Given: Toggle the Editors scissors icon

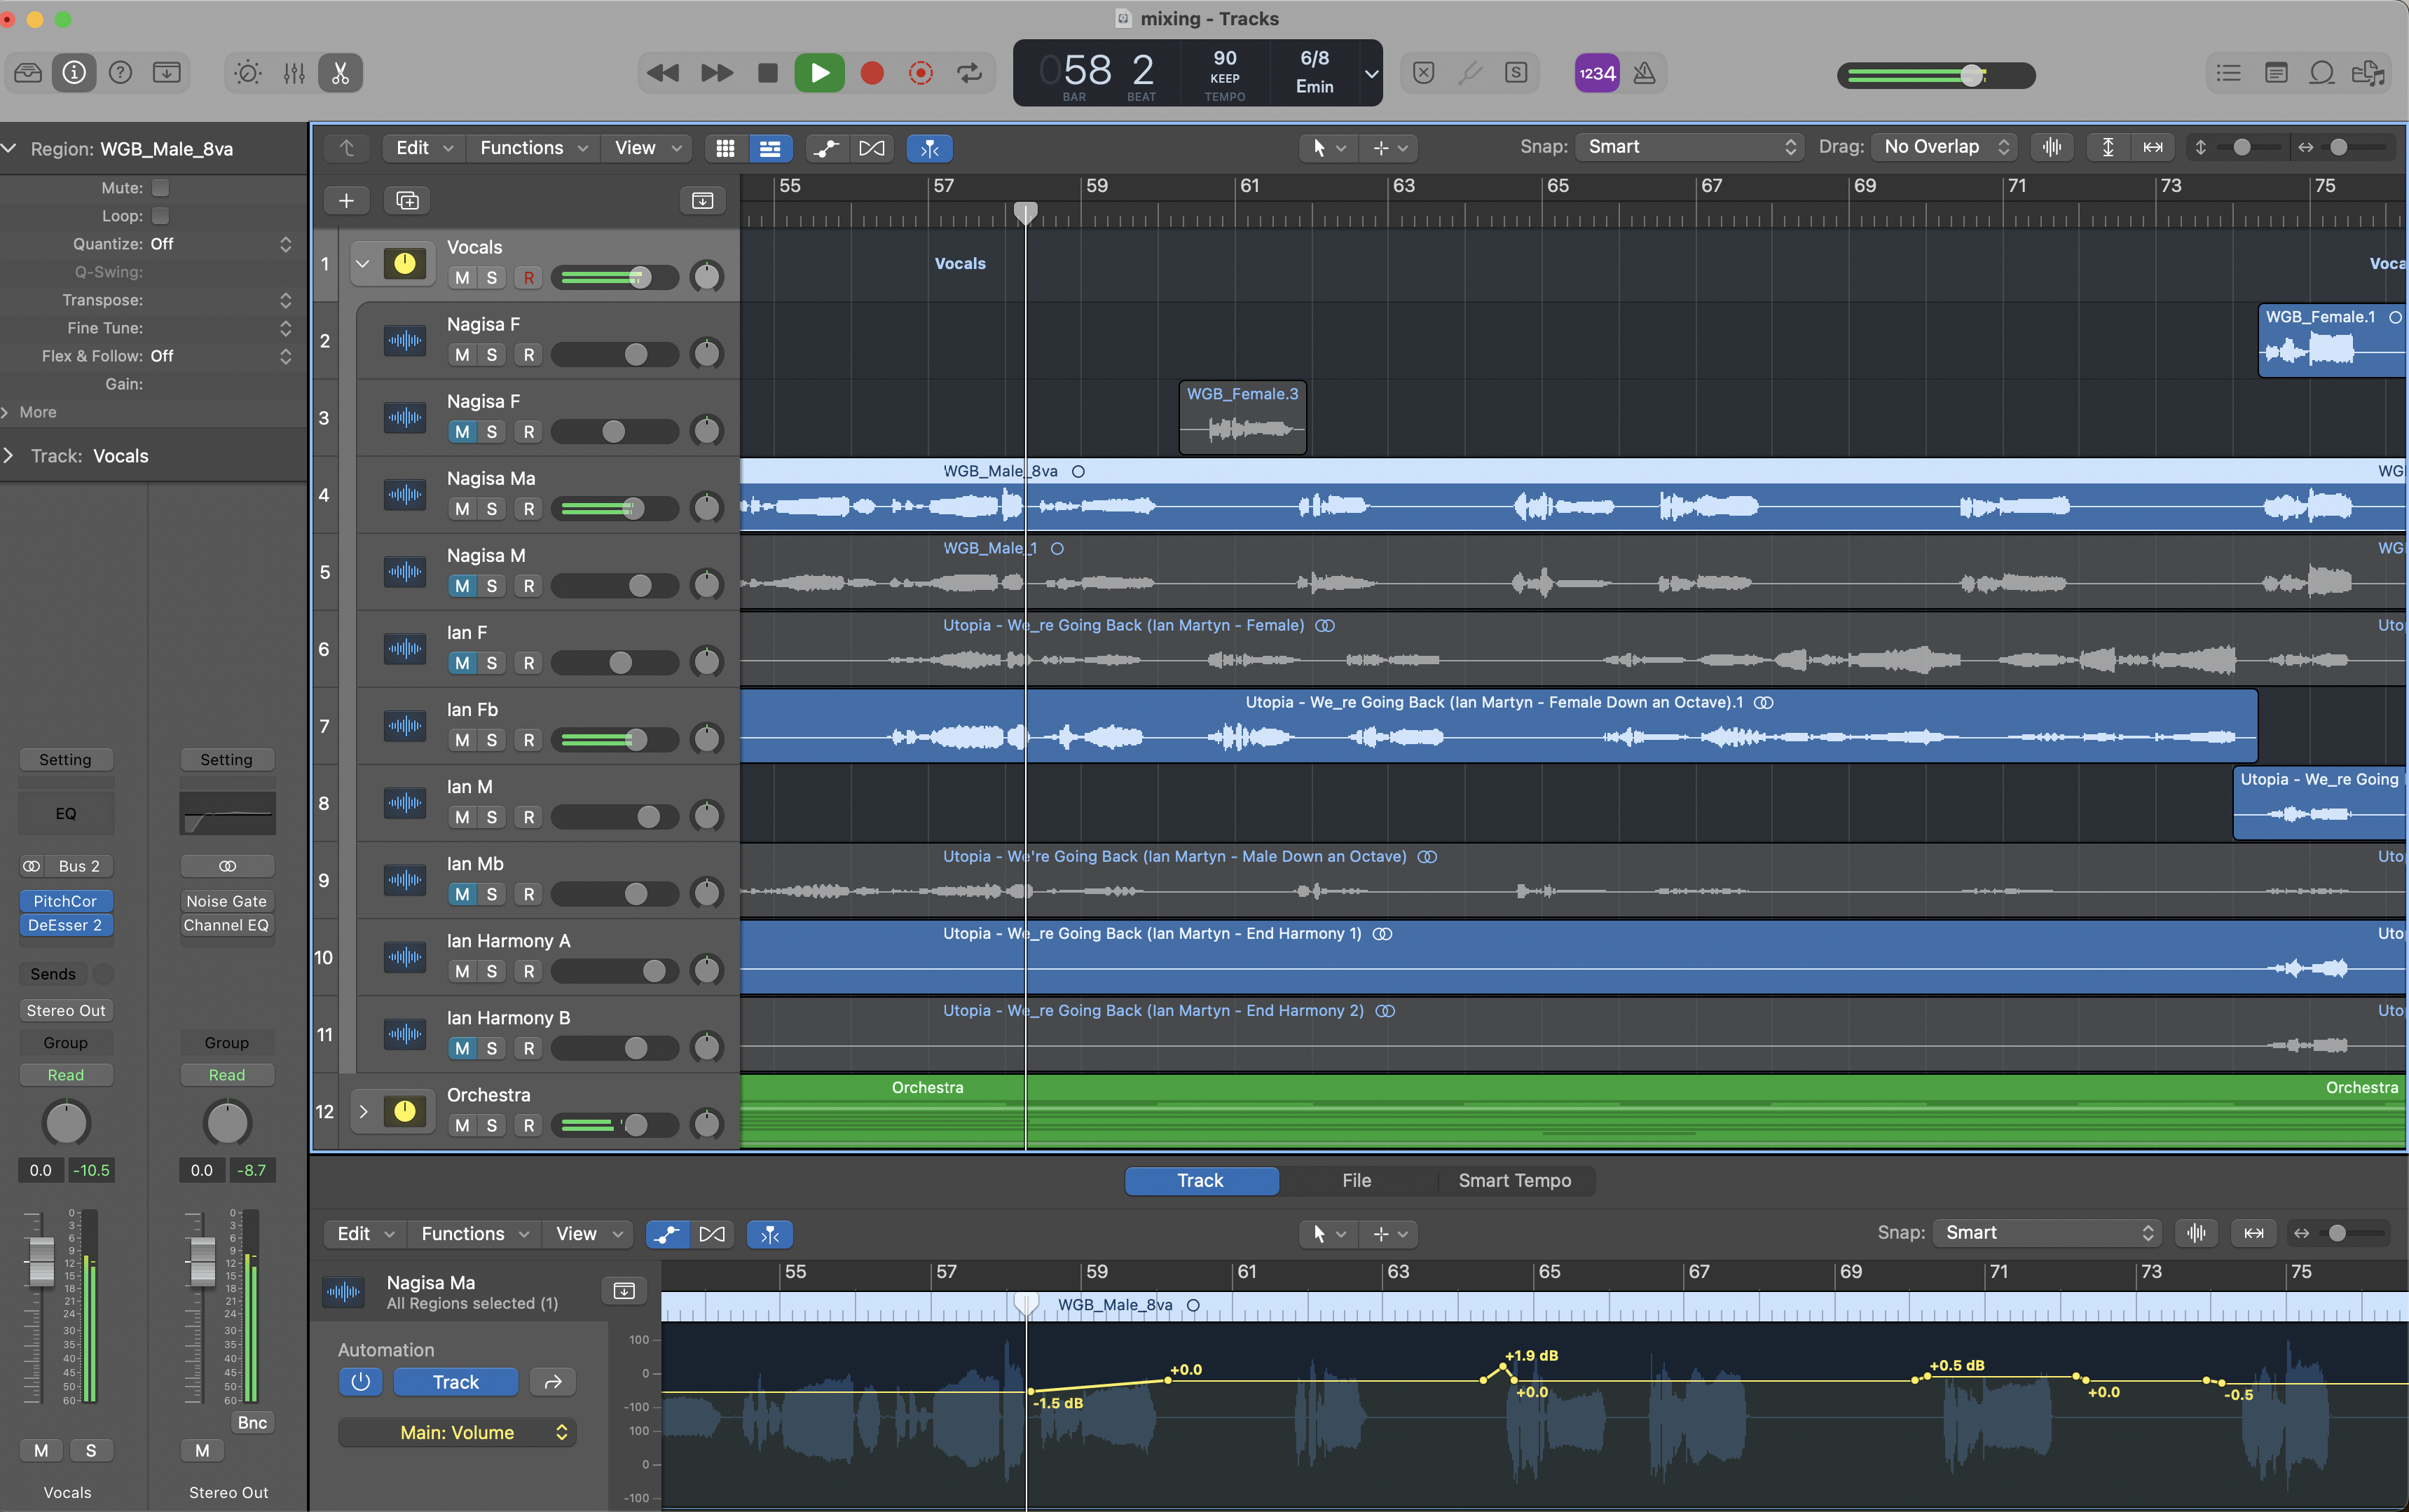Looking at the screenshot, I should [340, 73].
